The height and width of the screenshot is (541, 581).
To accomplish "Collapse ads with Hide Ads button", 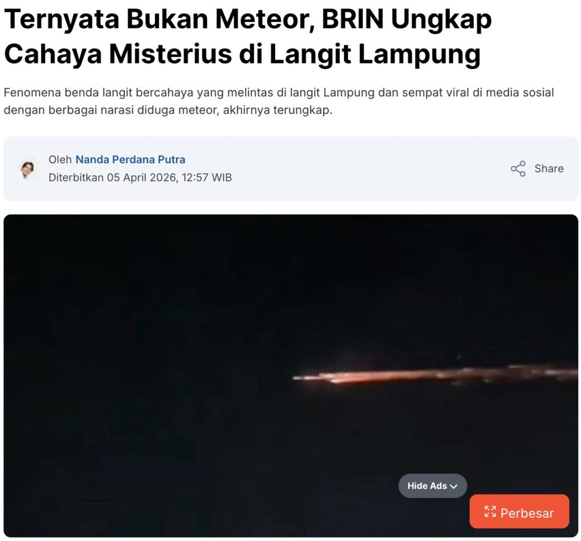I will click(432, 485).
